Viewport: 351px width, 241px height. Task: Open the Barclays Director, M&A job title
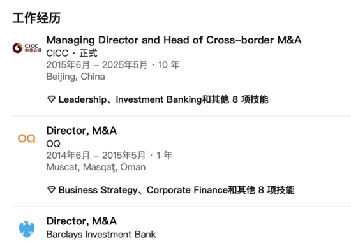pyautogui.click(x=82, y=221)
